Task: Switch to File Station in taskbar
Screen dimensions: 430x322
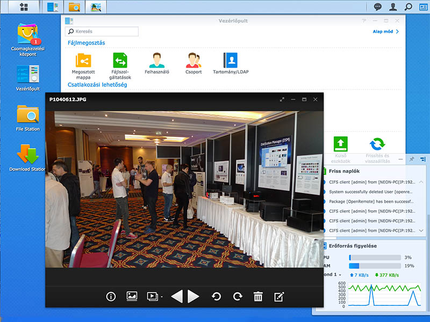Action: coord(74,7)
